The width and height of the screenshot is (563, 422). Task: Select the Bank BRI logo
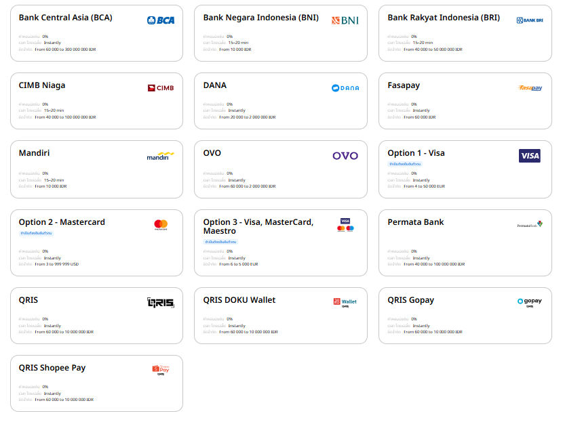pos(530,20)
